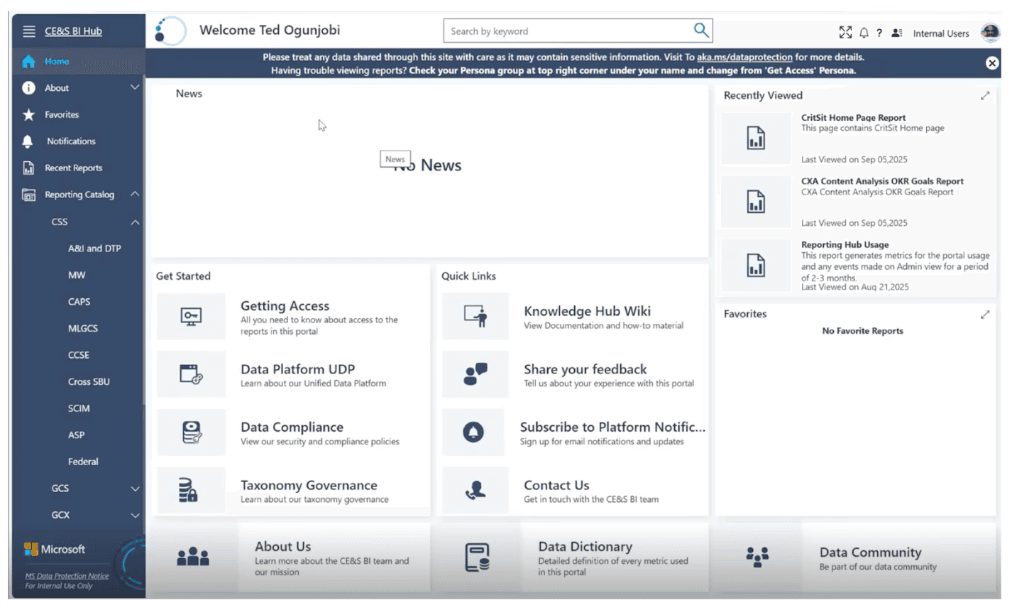Select ASP under CSS

76,435
